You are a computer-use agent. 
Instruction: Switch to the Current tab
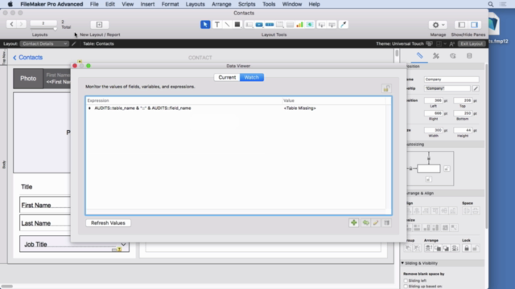[x=227, y=77]
